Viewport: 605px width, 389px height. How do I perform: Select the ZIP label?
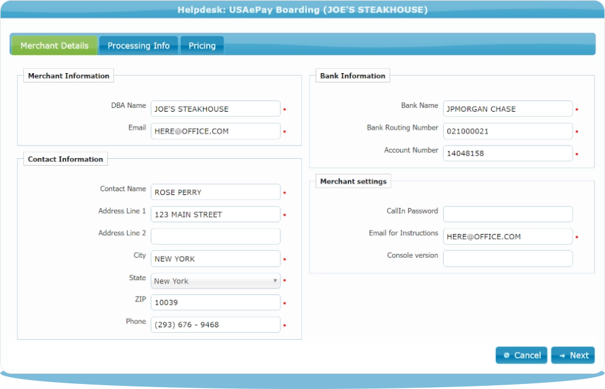141,299
